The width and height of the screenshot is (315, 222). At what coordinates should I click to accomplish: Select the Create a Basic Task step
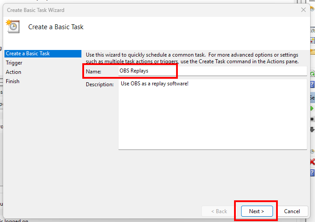coord(43,54)
